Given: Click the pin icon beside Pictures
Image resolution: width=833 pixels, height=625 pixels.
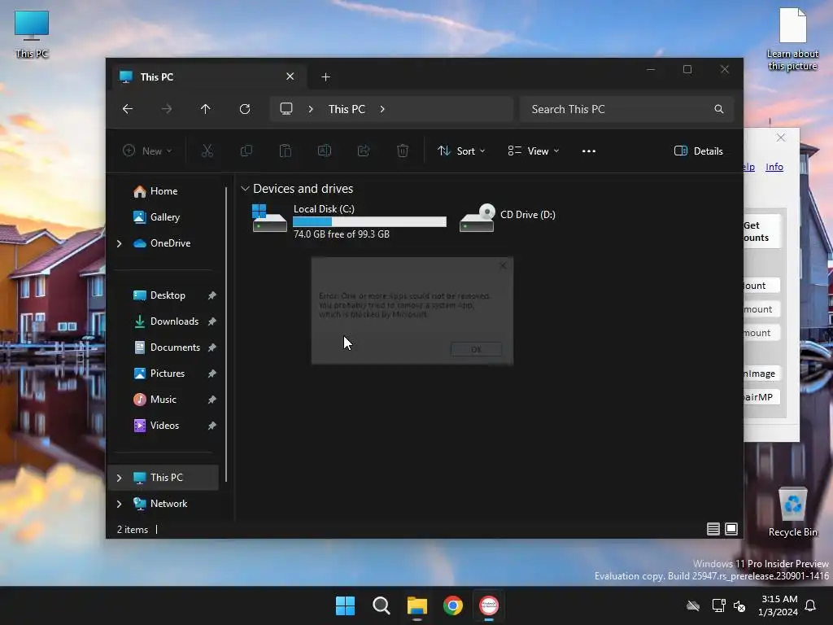Looking at the screenshot, I should [212, 374].
